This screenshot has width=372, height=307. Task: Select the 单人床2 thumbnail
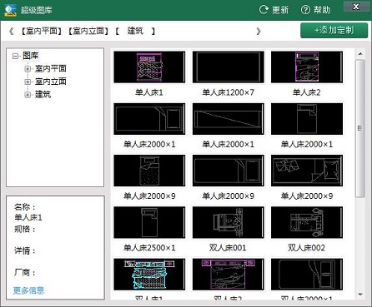[307, 67]
